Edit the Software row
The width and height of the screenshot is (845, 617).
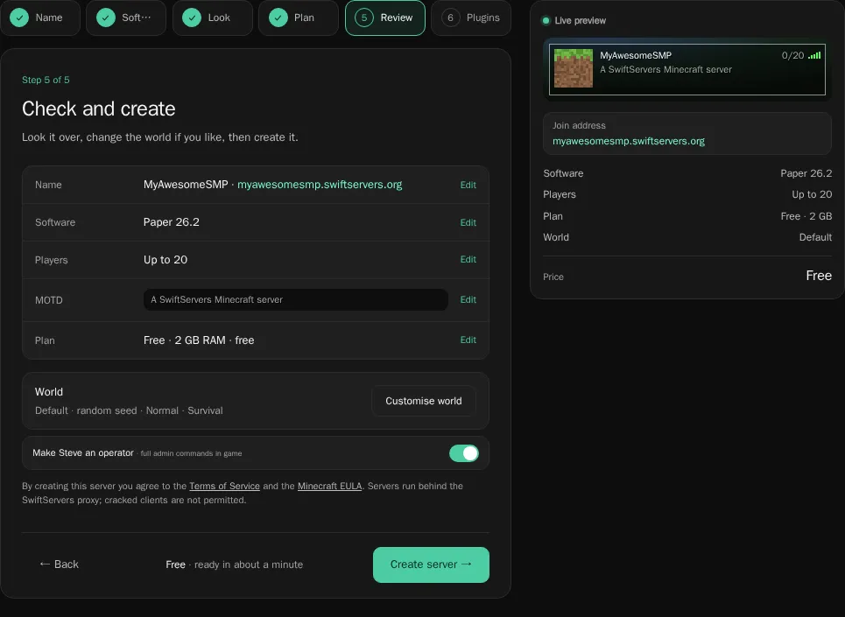click(468, 222)
